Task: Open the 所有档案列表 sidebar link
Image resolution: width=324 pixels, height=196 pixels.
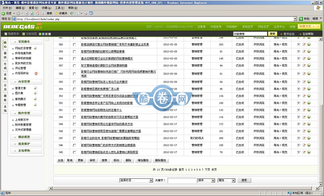Action: point(23,53)
